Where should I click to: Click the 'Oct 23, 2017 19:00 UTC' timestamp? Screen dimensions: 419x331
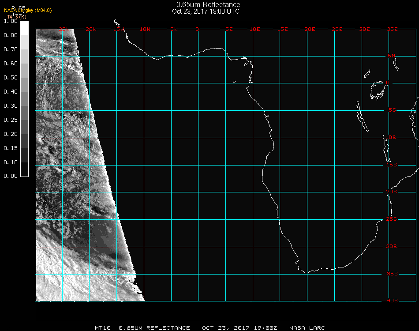coord(206,11)
